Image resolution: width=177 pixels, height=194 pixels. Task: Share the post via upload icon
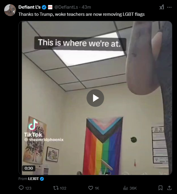point(169,188)
